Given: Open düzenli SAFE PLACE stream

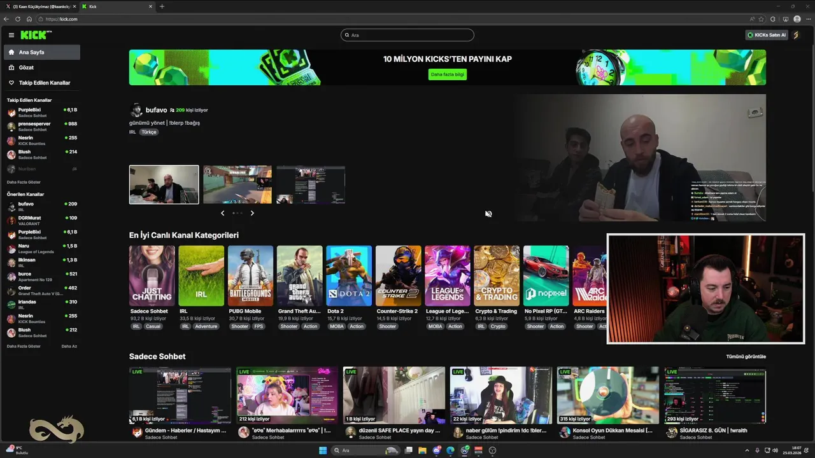Looking at the screenshot, I should pos(394,395).
